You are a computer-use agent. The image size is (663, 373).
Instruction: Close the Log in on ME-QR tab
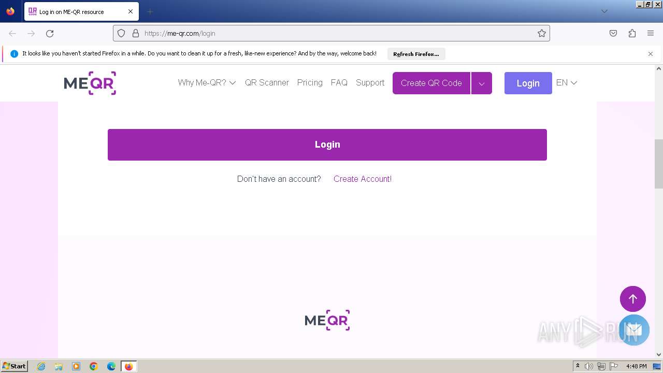tap(131, 11)
